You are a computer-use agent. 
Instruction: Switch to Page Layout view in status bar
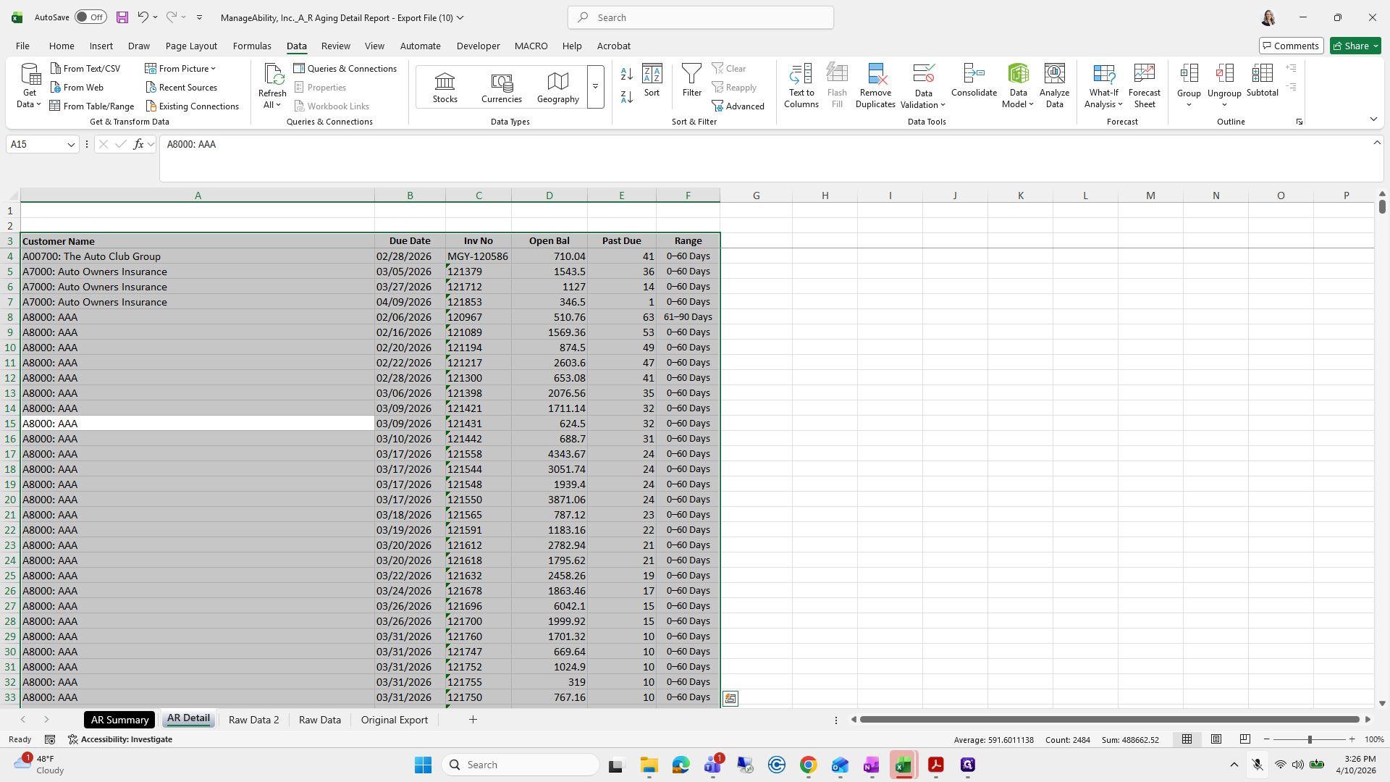1216,739
